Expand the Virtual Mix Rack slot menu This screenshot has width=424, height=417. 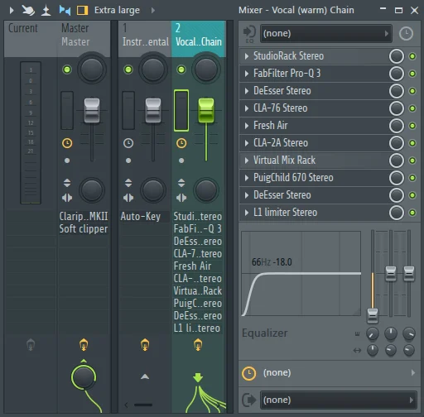[247, 161]
